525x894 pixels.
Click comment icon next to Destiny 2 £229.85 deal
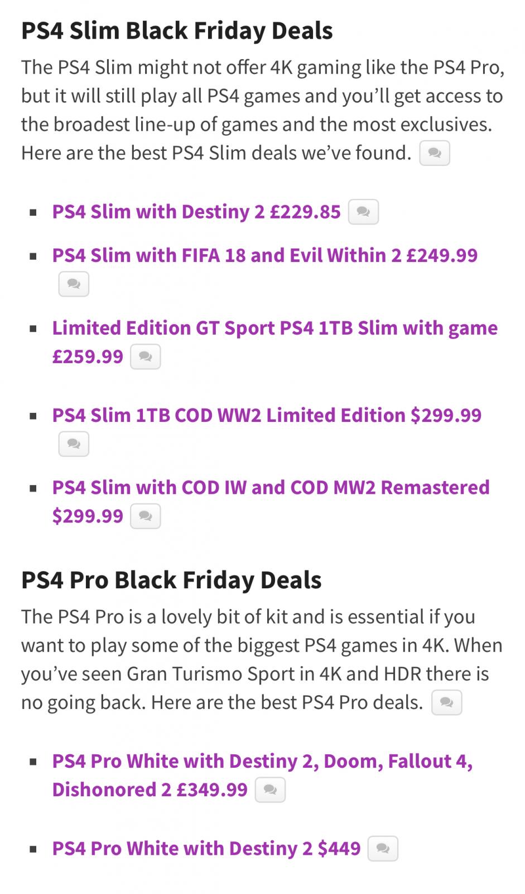(363, 212)
